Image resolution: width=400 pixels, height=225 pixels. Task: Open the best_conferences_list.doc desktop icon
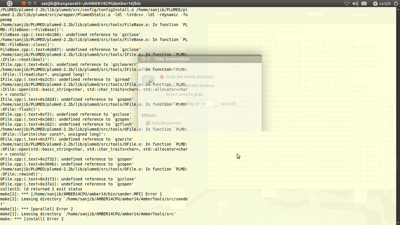click(x=315, y=202)
